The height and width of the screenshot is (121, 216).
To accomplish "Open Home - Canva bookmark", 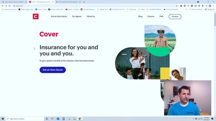I will tap(41, 9).
